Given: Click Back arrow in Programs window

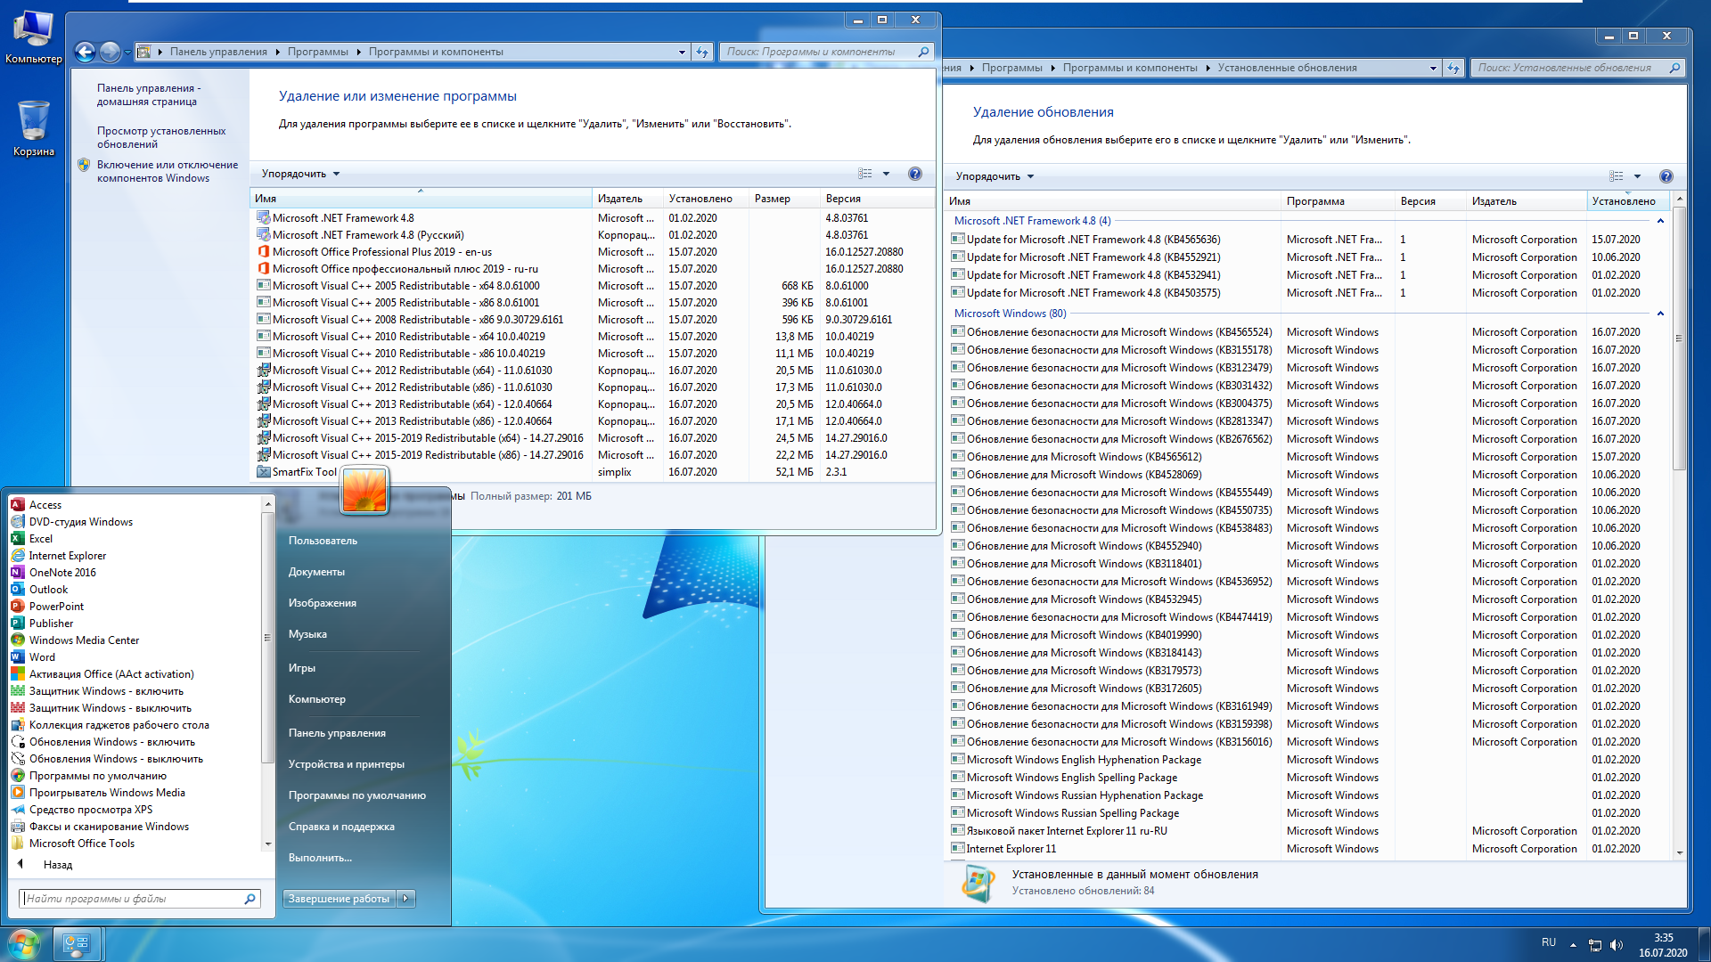Looking at the screenshot, I should [x=85, y=52].
